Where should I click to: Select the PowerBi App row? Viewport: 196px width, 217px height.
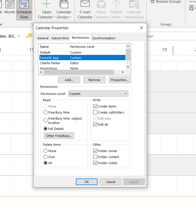[82, 58]
